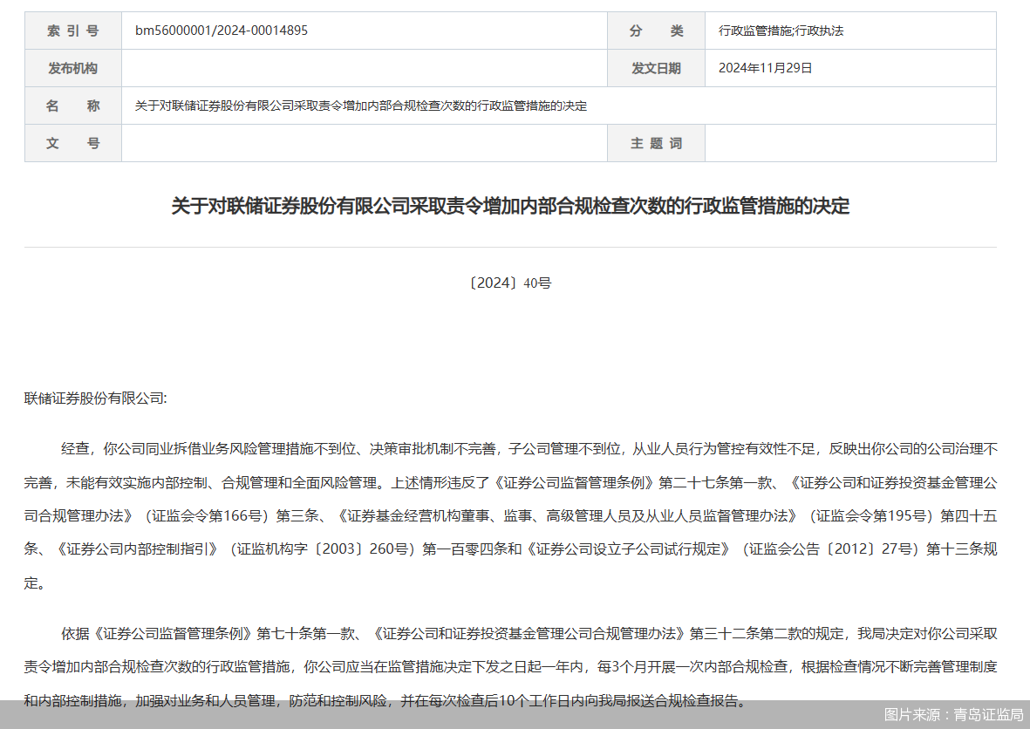Click category value 行政监管措施;行政执法
Viewport: 1030px width, 729px height.
click(781, 31)
